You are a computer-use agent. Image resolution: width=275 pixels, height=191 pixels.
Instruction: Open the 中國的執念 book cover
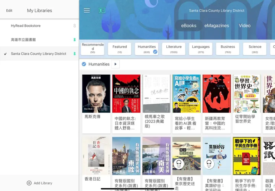coord(126,94)
